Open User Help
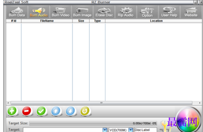The height and width of the screenshot is (132, 203). [x=169, y=12]
